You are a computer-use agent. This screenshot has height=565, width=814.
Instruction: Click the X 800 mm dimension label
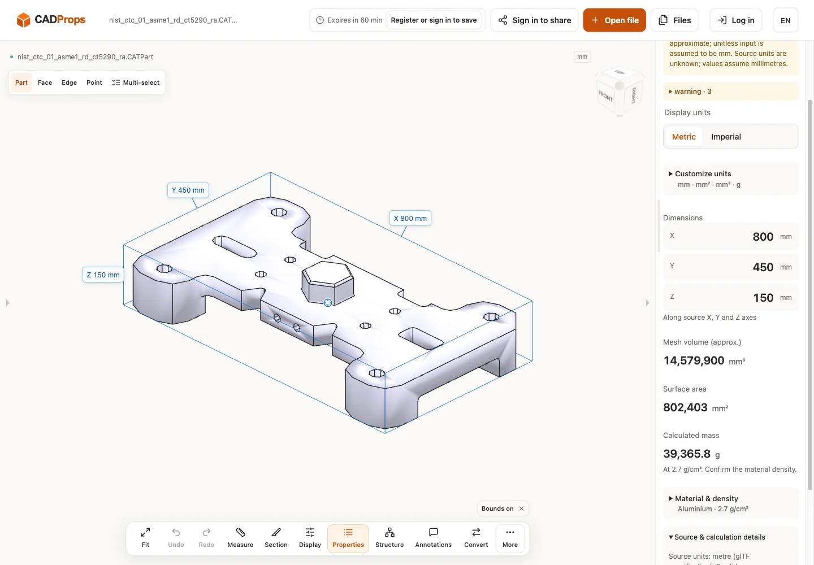coord(410,218)
